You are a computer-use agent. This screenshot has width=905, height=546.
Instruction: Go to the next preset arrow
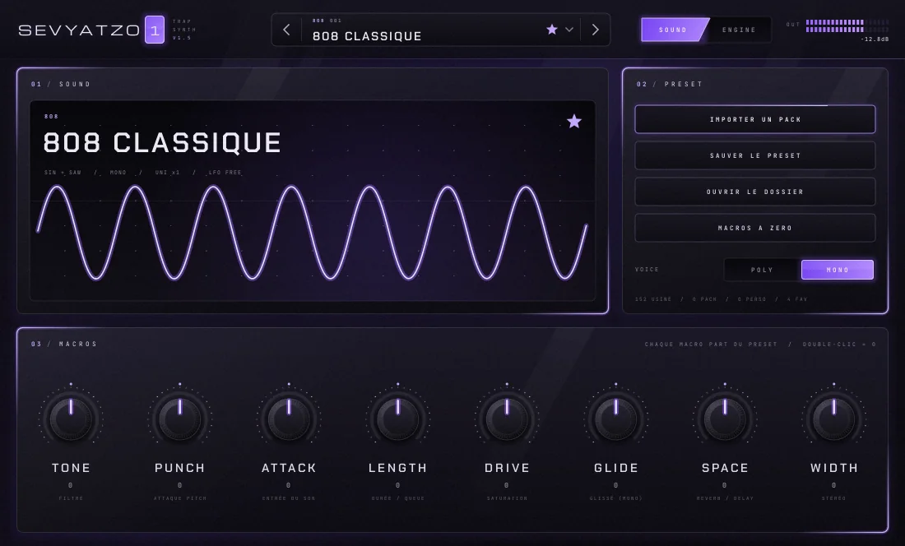point(595,30)
